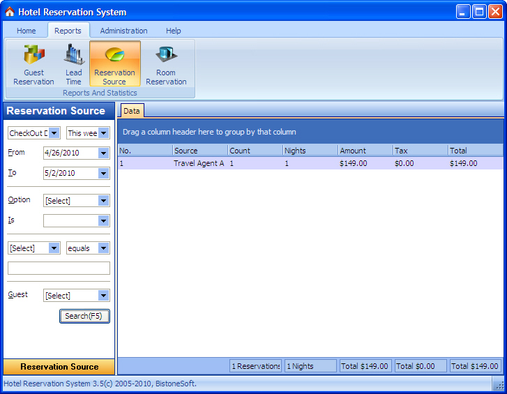Expand the This week period dropdown
Image resolution: width=507 pixels, height=394 pixels.
click(103, 132)
